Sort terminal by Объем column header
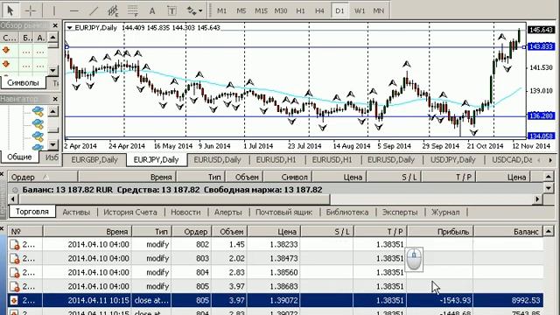 244,177
